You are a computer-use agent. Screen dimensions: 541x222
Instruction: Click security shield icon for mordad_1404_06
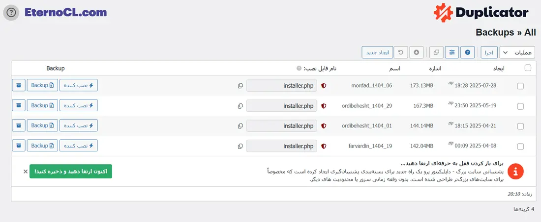pyautogui.click(x=323, y=86)
